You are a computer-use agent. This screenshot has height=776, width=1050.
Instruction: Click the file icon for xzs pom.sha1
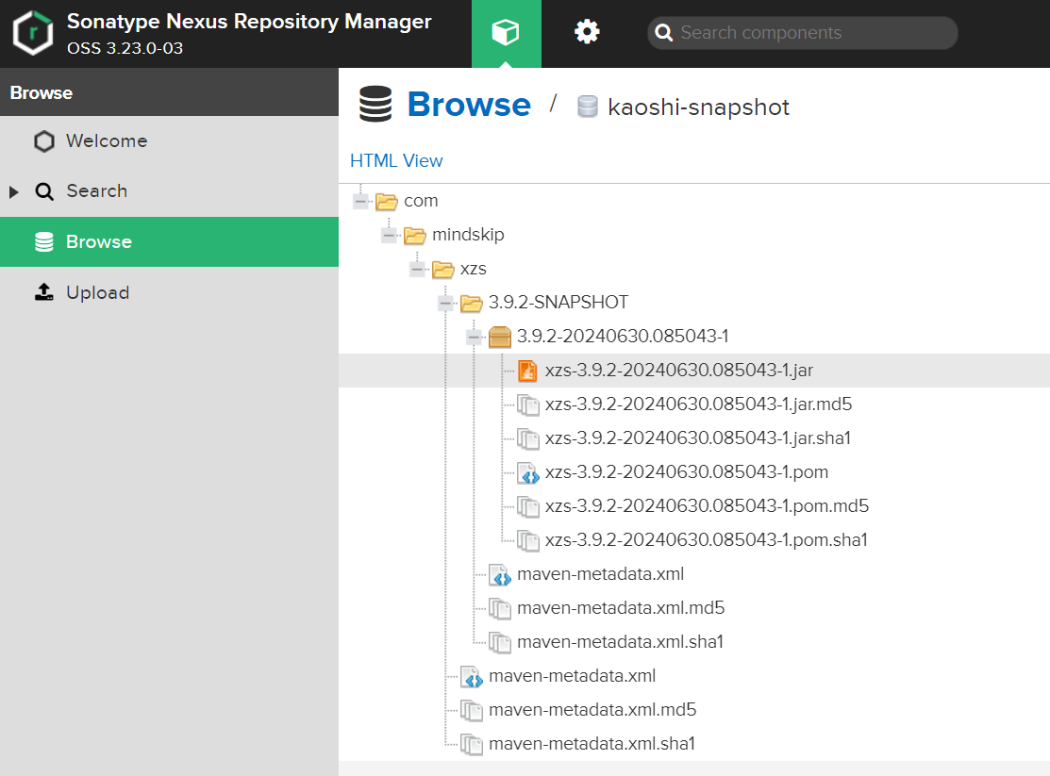click(x=527, y=540)
